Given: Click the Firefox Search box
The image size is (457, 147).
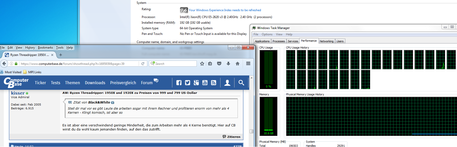Looking at the screenshot, I should coord(173,64).
